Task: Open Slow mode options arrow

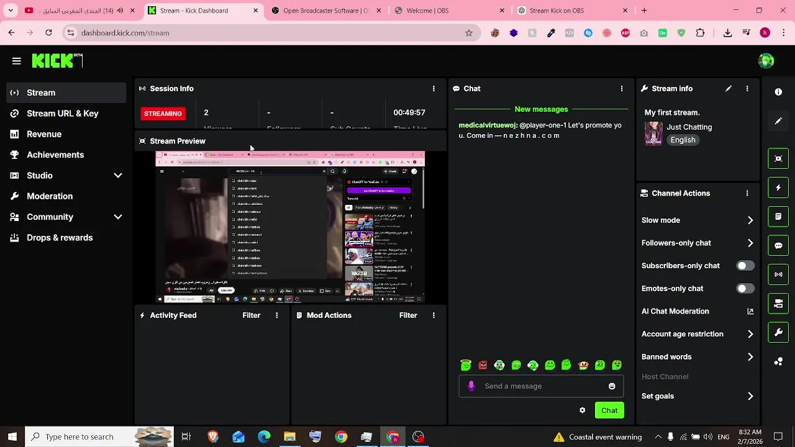Action: pos(750,220)
